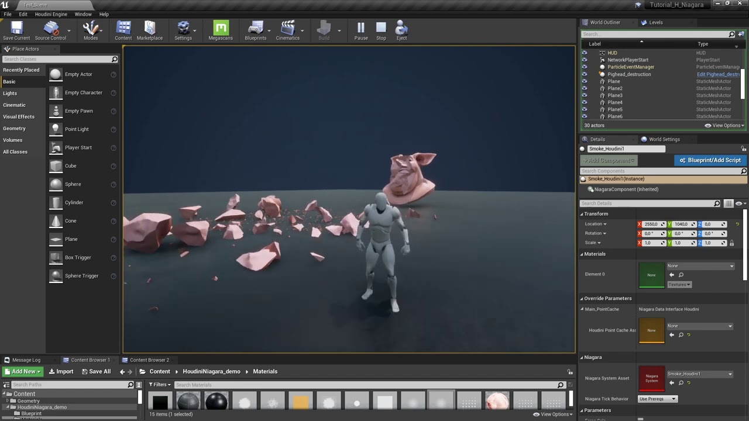Open the File menu

[x=8, y=14]
